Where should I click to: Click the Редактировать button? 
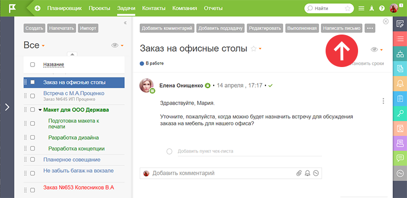pyautogui.click(x=265, y=28)
